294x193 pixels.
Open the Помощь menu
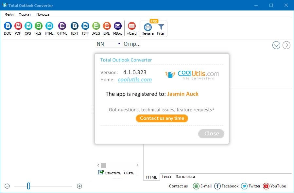tap(43, 14)
